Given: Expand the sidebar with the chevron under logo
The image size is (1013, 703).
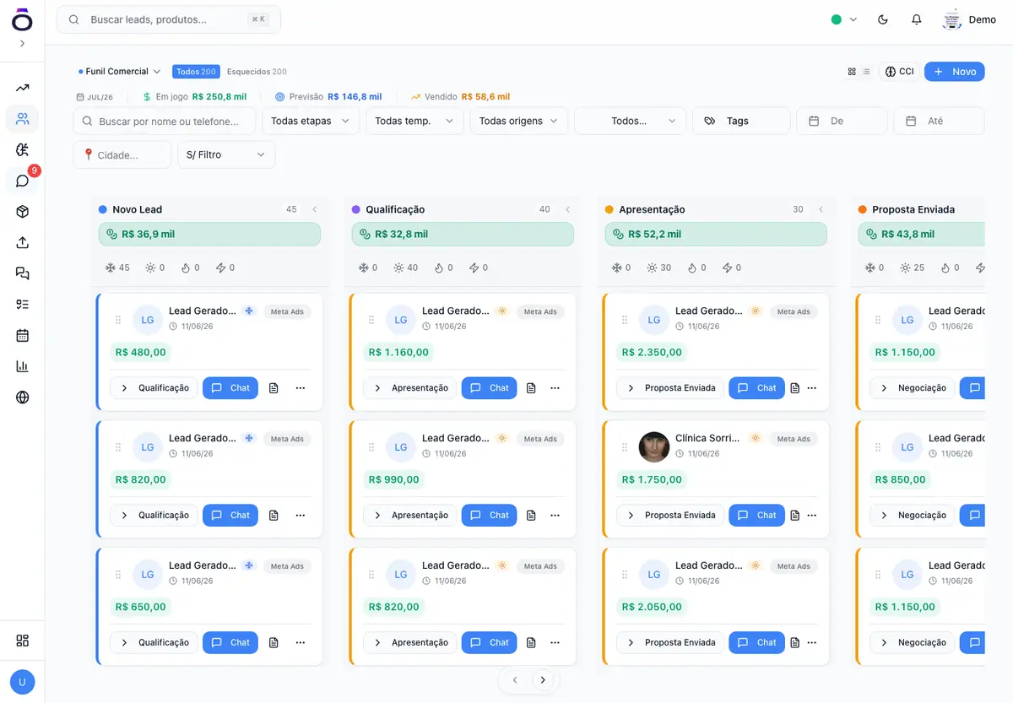Looking at the screenshot, I should [x=22, y=44].
